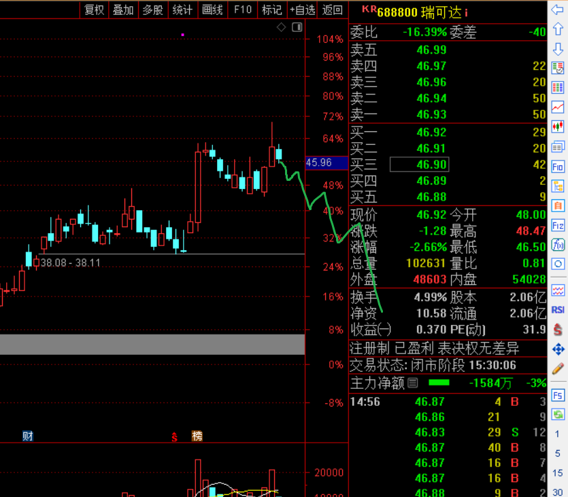Open the 复权 toolbar menu
This screenshot has height=497, width=568.
pos(94,10)
